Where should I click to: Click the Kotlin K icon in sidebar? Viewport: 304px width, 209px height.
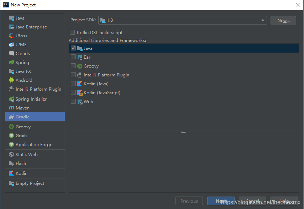coord(11,173)
